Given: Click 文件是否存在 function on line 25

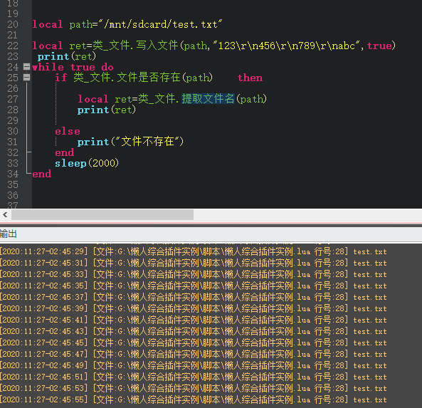Looking at the screenshot, I should click(x=149, y=78).
